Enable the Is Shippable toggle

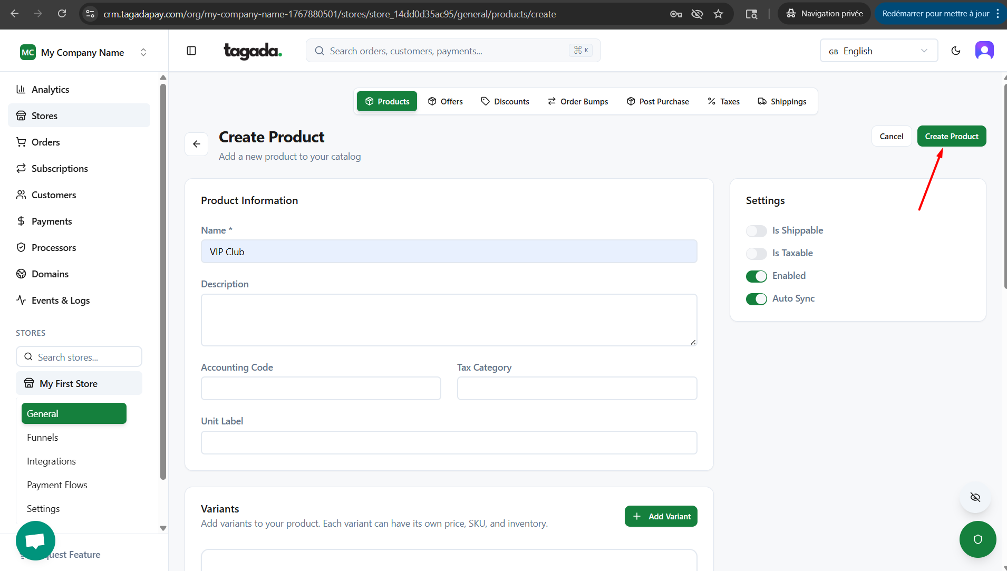tap(756, 231)
